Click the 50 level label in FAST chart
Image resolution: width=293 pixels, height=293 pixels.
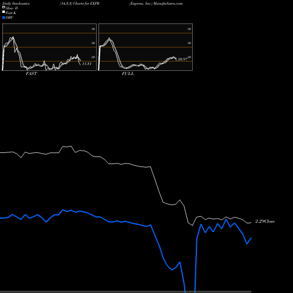93,43
